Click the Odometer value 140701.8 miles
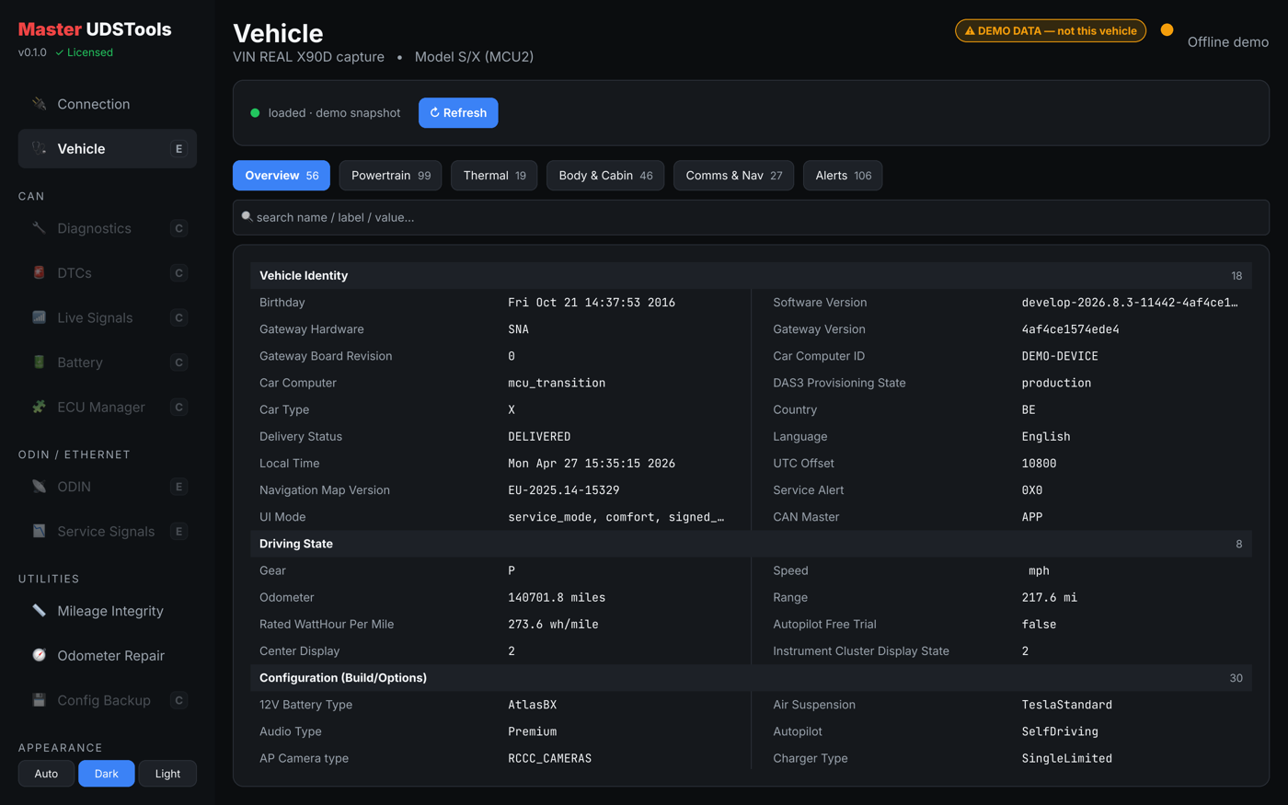 557,598
